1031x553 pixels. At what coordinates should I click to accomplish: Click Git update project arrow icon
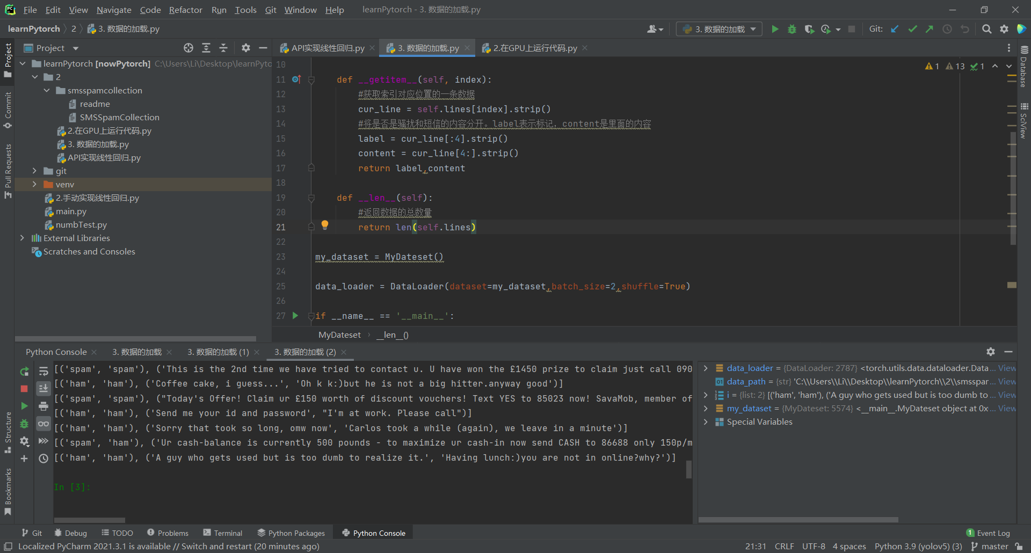(x=895, y=29)
